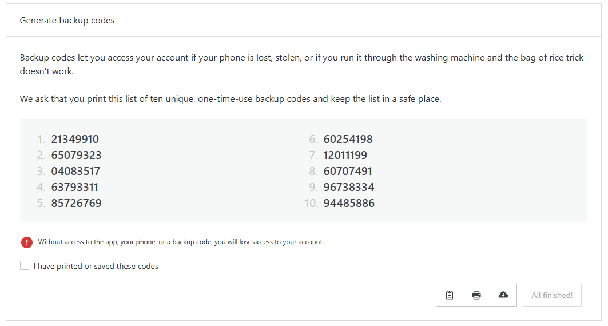Click the red warning exclamation icon
608x326 pixels.
tap(27, 242)
